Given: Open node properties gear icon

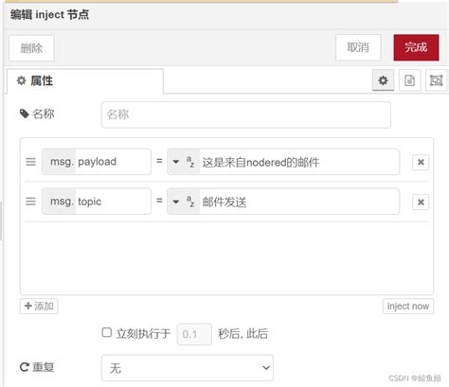Looking at the screenshot, I should (x=383, y=80).
